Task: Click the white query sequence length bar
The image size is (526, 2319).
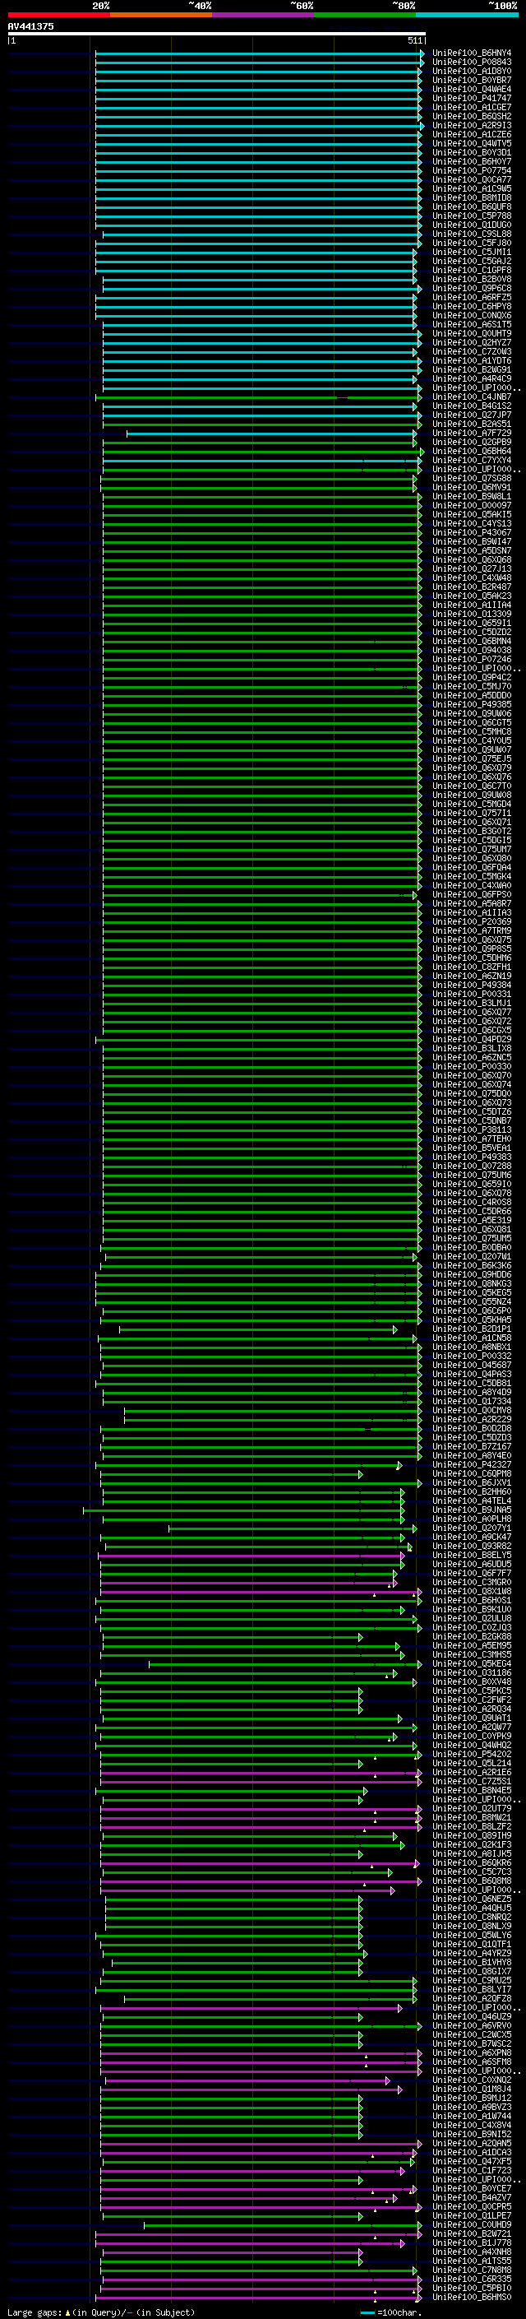Action: tap(217, 33)
